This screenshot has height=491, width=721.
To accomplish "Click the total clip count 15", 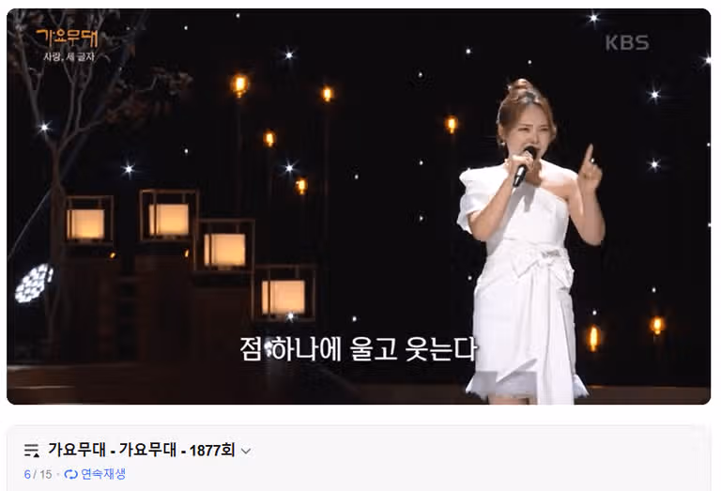I will [45, 474].
